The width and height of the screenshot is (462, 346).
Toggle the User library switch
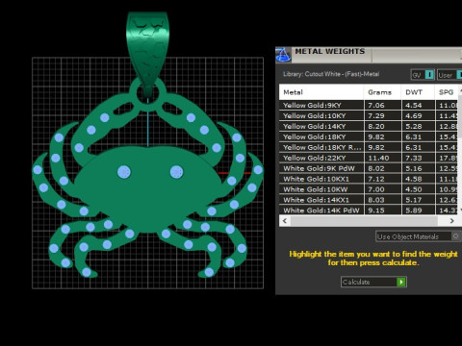coord(449,75)
